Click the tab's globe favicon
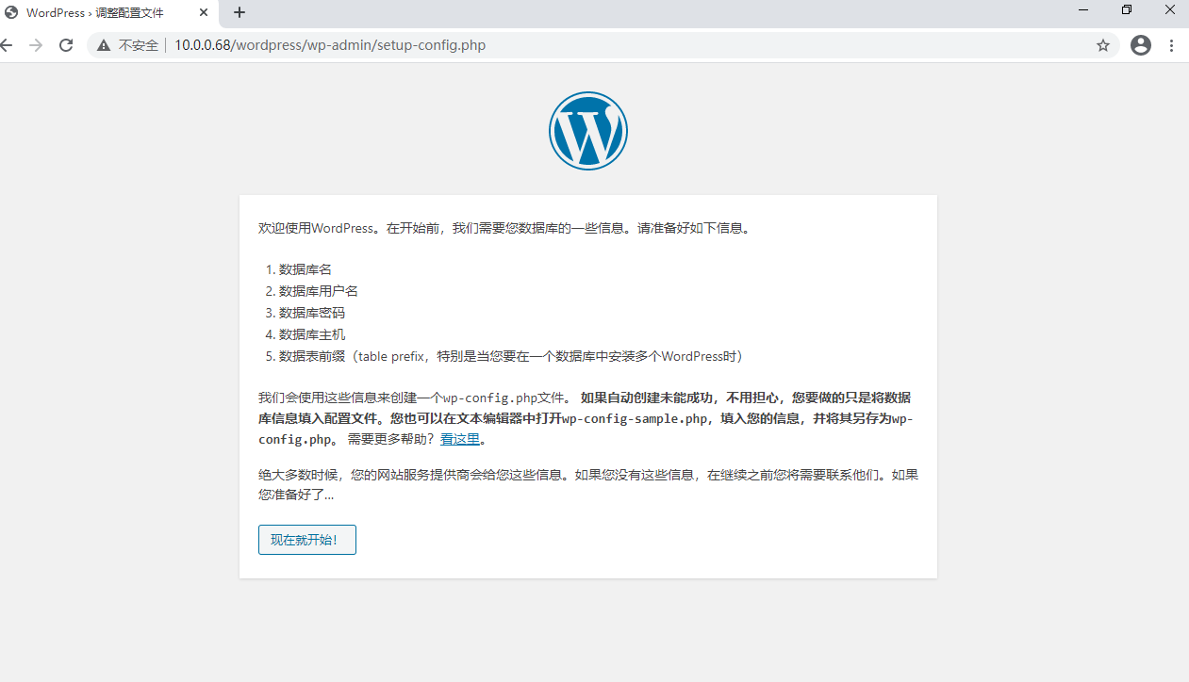 point(12,13)
